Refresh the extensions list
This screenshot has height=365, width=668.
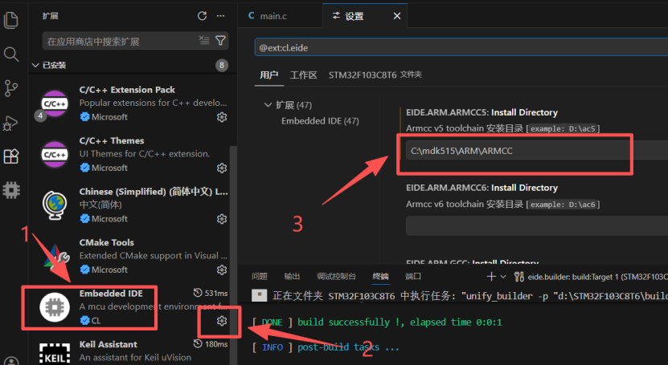(x=202, y=16)
